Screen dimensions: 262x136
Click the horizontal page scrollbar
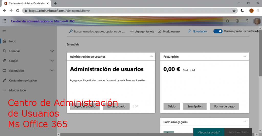point(127,134)
